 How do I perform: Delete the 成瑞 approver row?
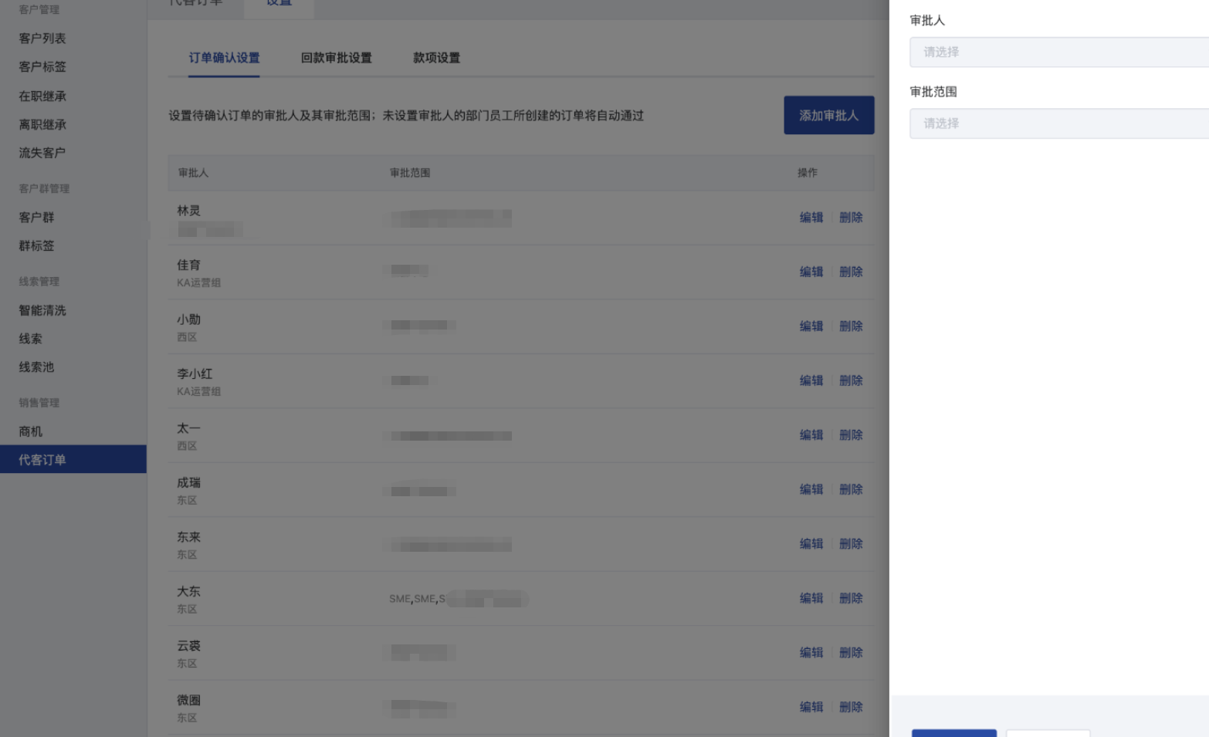click(851, 489)
